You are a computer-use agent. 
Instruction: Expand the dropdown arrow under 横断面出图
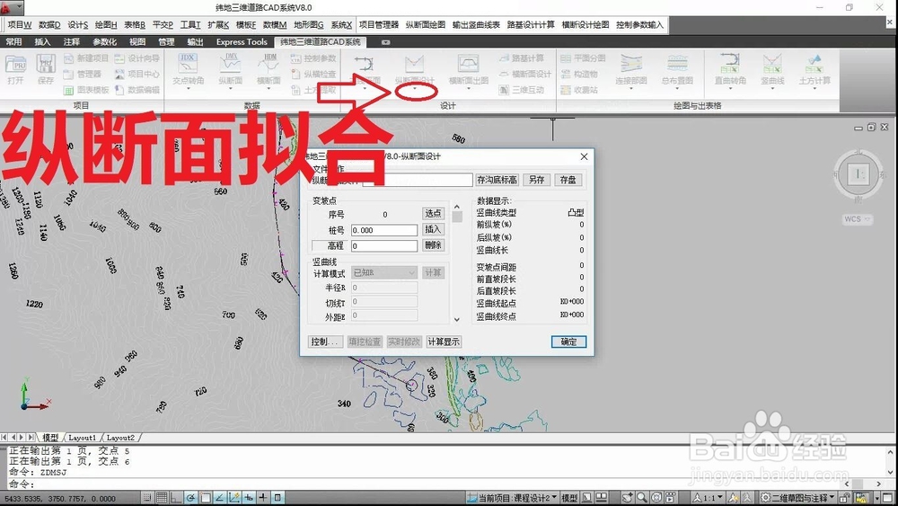click(x=469, y=89)
